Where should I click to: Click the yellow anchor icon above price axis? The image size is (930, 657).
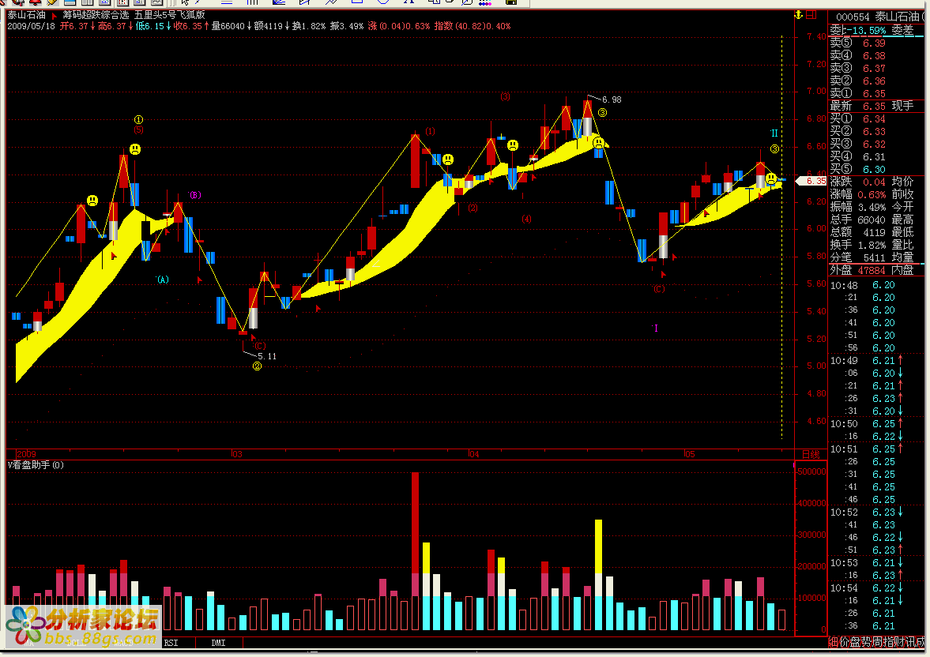point(798,15)
